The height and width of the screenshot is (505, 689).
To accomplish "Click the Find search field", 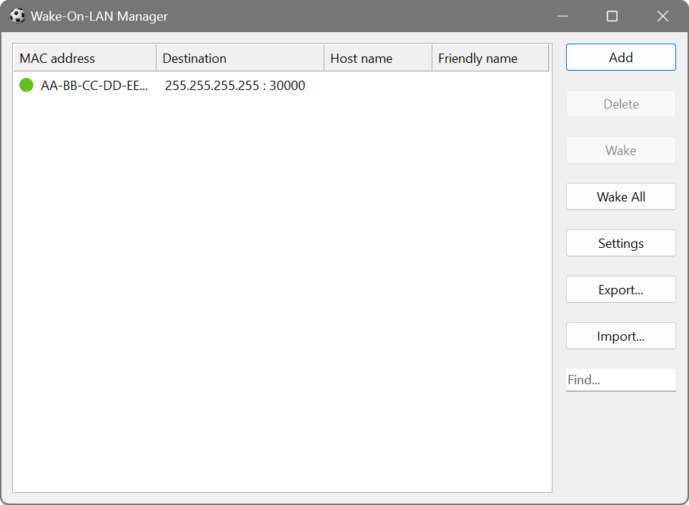I will 620,379.
